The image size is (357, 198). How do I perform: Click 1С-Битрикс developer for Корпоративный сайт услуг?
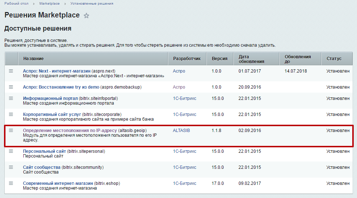pos(185,114)
